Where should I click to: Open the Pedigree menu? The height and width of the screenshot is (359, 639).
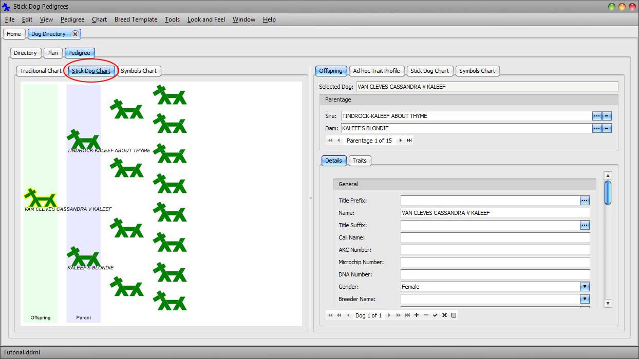pyautogui.click(x=72, y=19)
